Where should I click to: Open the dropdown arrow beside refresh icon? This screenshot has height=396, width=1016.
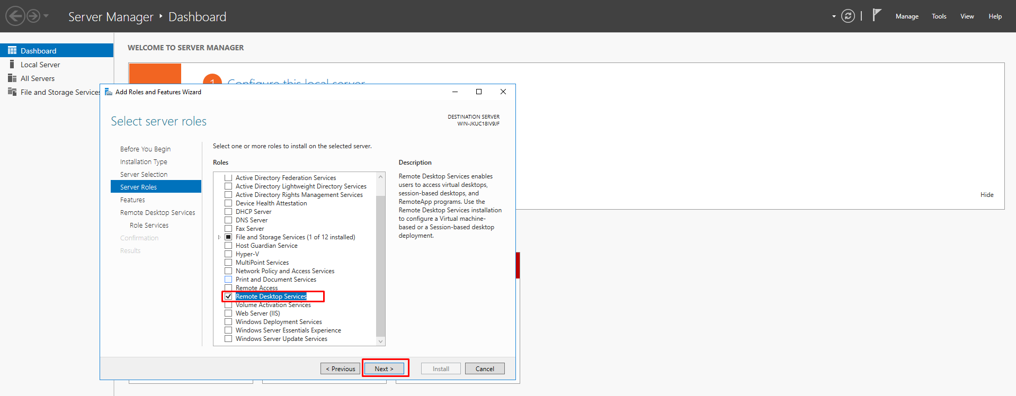pos(834,16)
